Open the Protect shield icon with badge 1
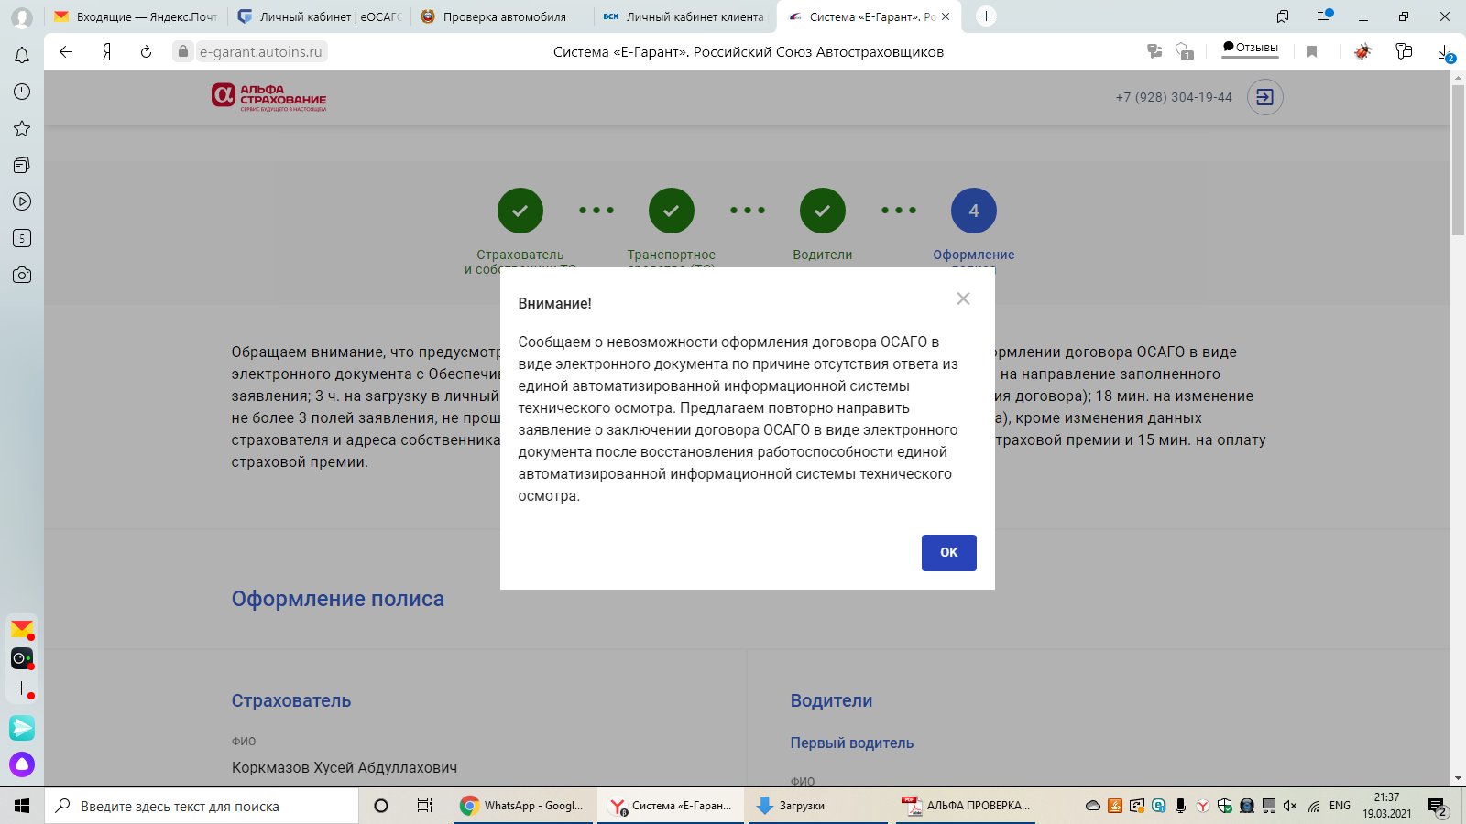Screen dimensions: 1466x824 1185,51
